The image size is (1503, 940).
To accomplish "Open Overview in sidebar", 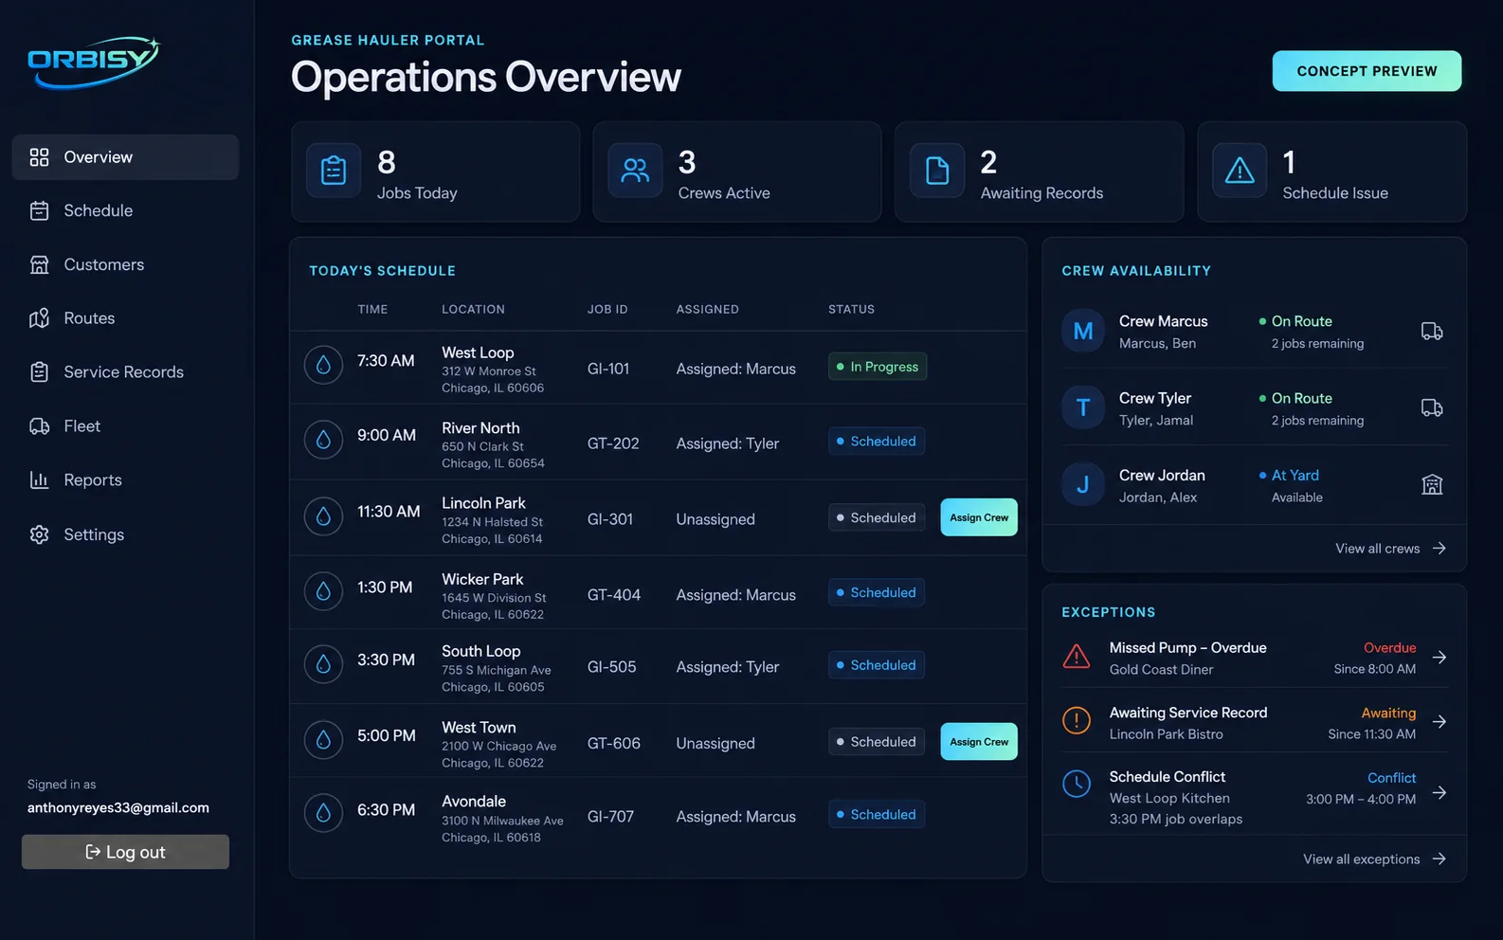I will 125,157.
